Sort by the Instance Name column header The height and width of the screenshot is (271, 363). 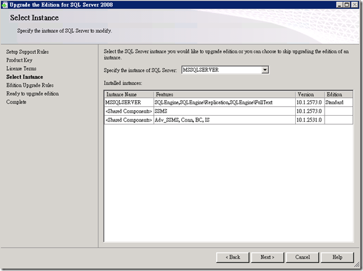[x=128, y=95]
